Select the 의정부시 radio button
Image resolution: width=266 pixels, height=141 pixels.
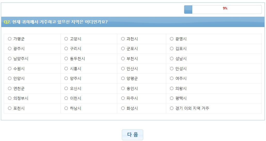coord(10,98)
